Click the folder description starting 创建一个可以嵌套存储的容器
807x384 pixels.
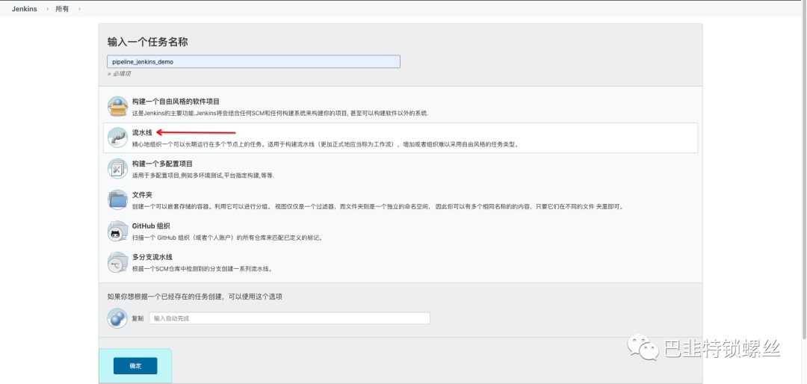click(x=378, y=206)
